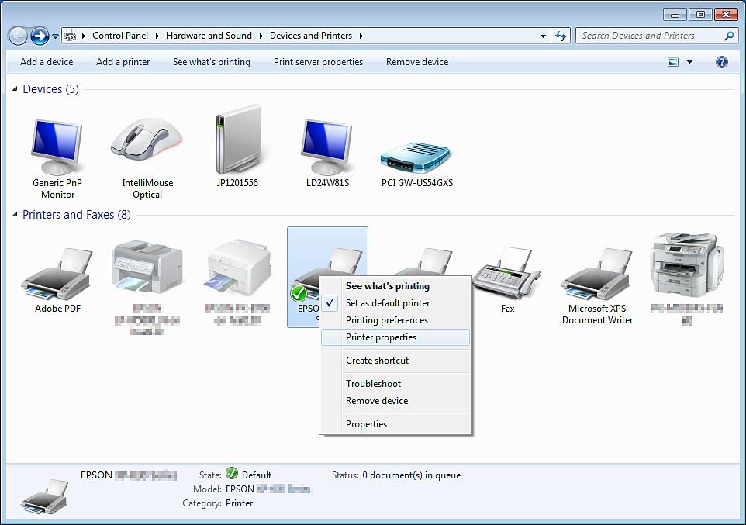Click Add a device toolbar button
The width and height of the screenshot is (746, 525).
[x=47, y=62]
